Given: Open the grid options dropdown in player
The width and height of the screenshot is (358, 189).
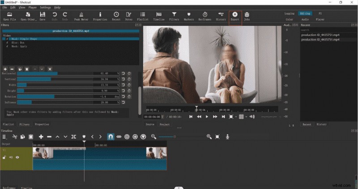Looking at the screenshot, I should [246, 117].
